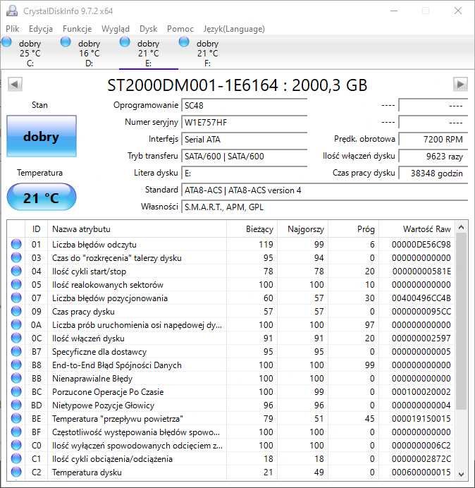Click status orb for attribute 0C row

coord(16,338)
